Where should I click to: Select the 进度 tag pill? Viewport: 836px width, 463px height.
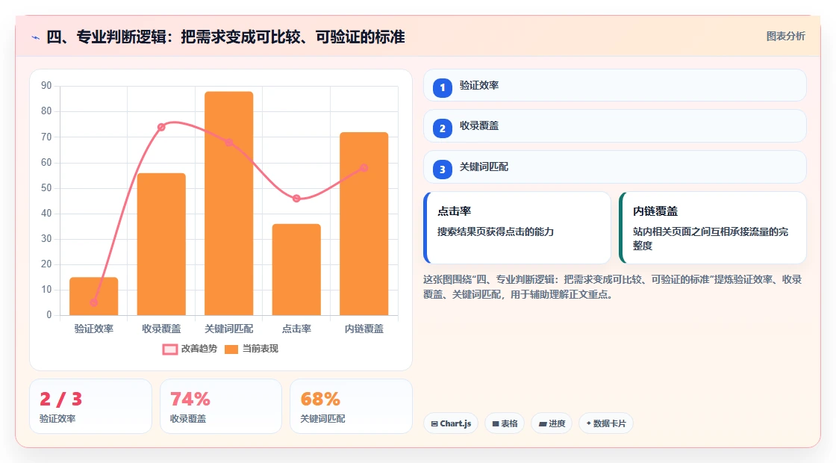[x=552, y=423]
